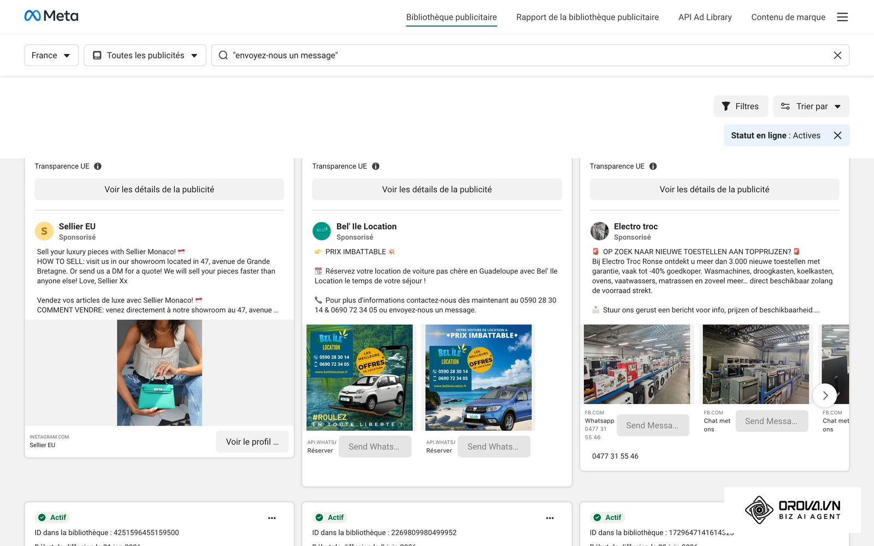Image resolution: width=874 pixels, height=546 pixels.
Task: Click Send Whats button under blue car
Action: pos(494,447)
